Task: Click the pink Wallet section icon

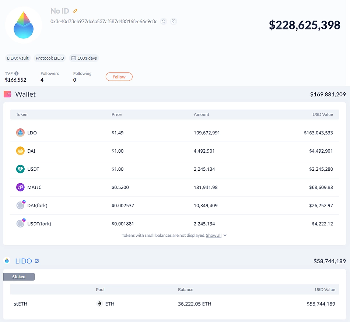Action: pos(7,94)
